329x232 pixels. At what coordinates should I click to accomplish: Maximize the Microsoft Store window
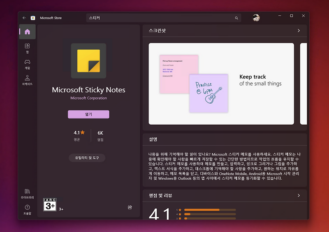292,16
